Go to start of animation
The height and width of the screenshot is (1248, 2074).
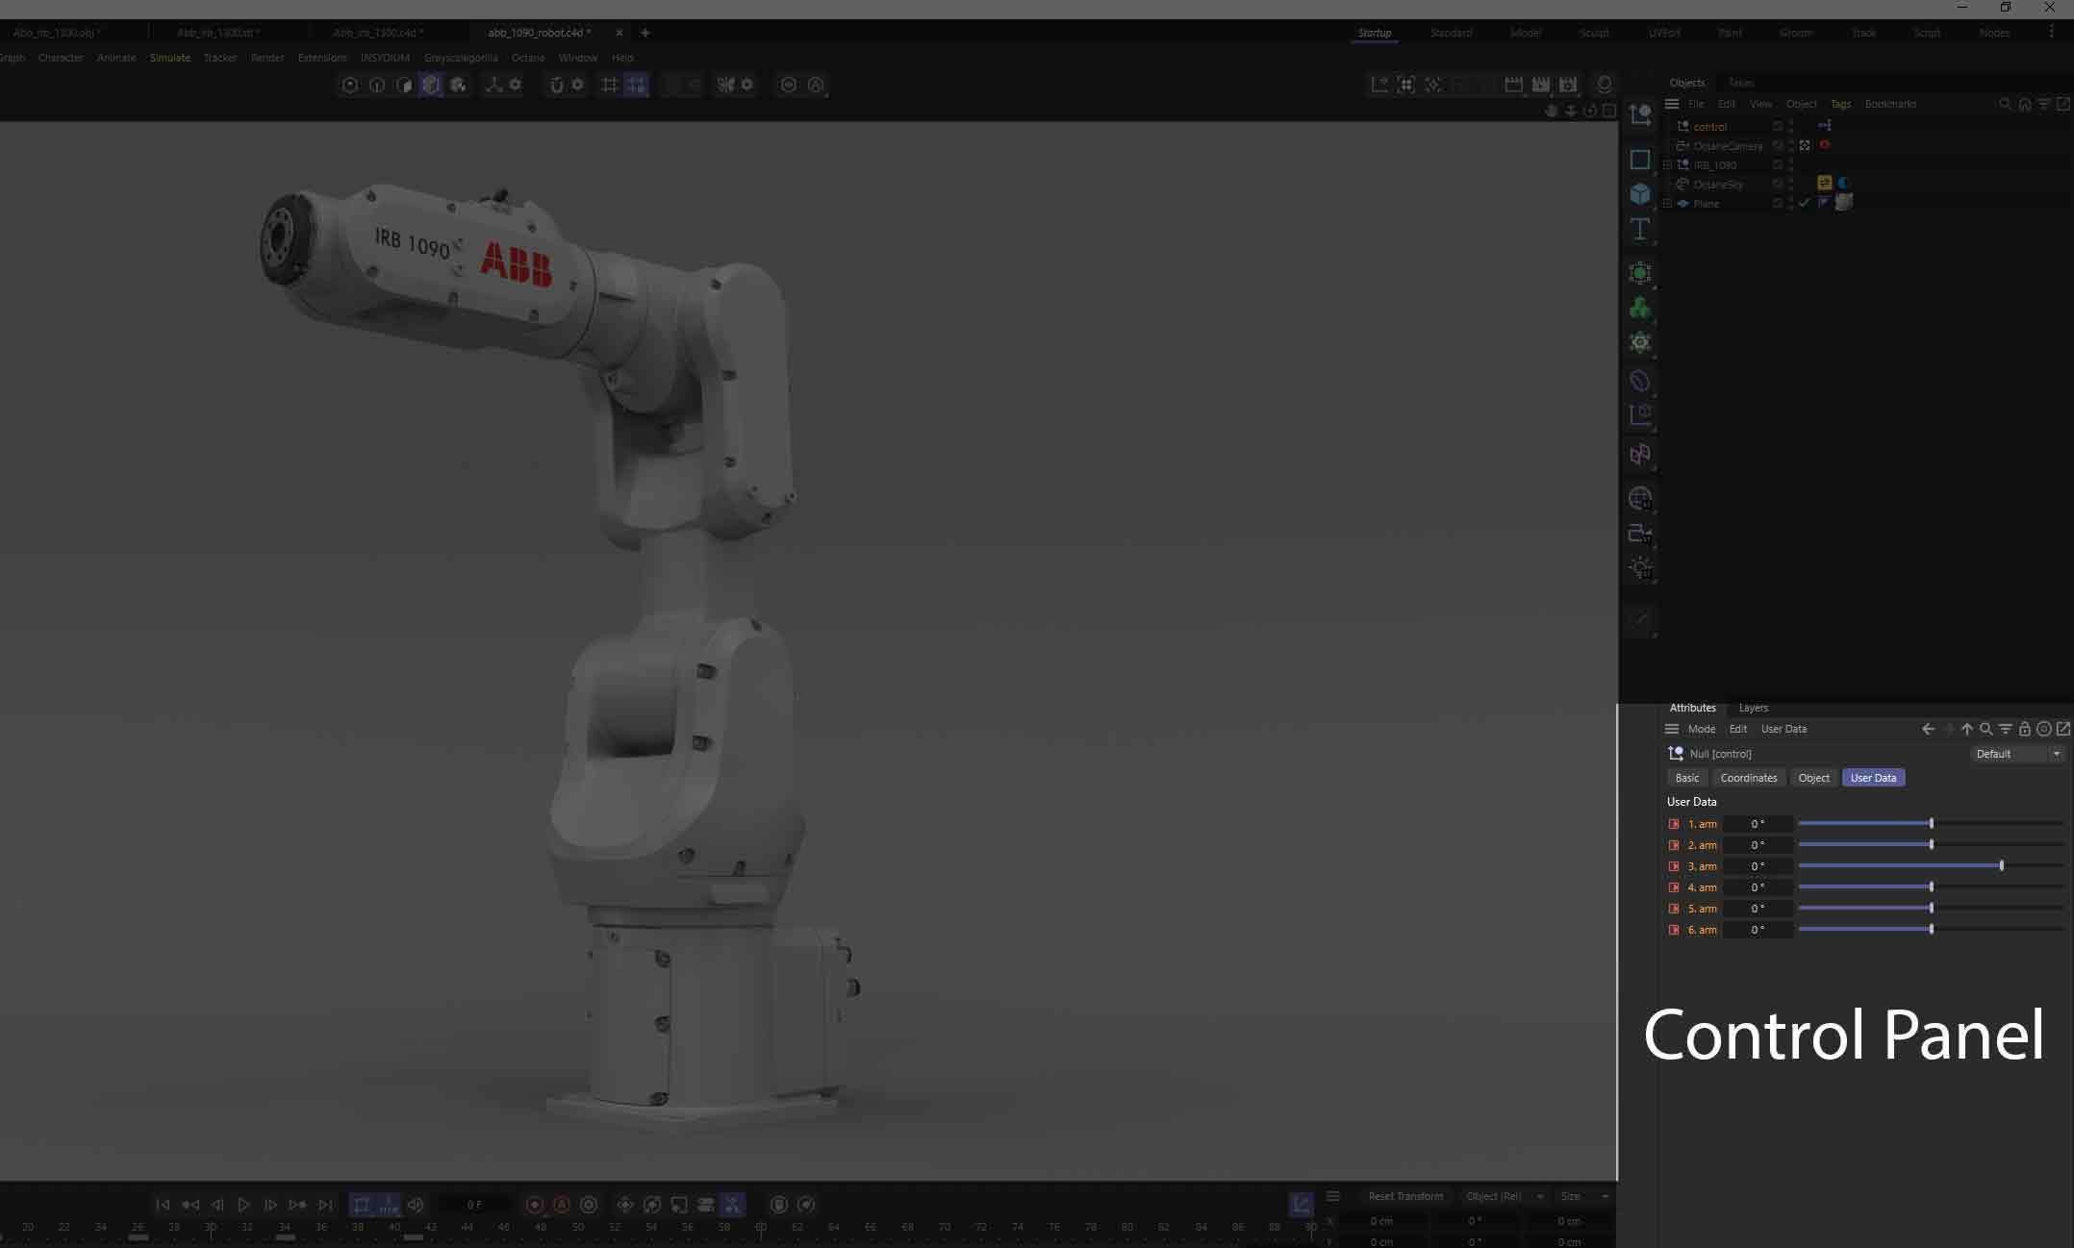(x=163, y=1205)
